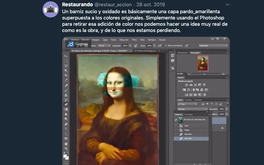
Task: Toggle history brush source beside first Borrador
Action: [x=176, y=134]
